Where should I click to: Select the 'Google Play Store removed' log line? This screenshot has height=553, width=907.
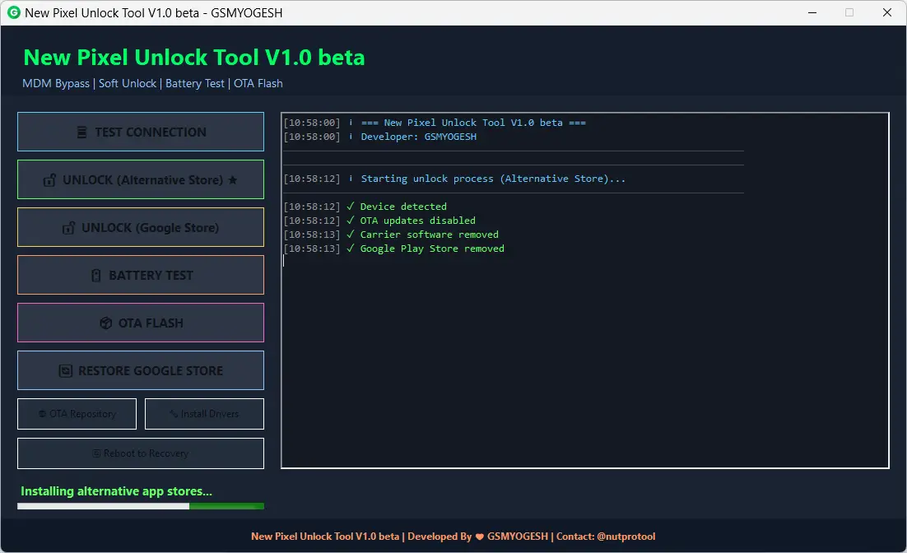[431, 249]
